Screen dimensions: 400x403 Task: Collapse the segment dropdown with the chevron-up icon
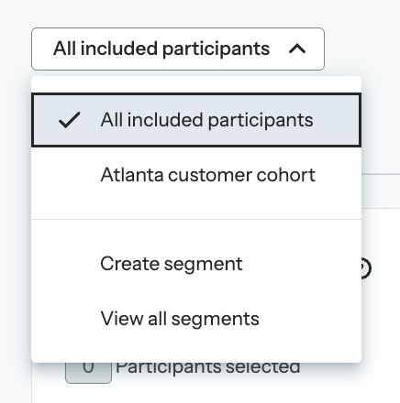pos(297,49)
